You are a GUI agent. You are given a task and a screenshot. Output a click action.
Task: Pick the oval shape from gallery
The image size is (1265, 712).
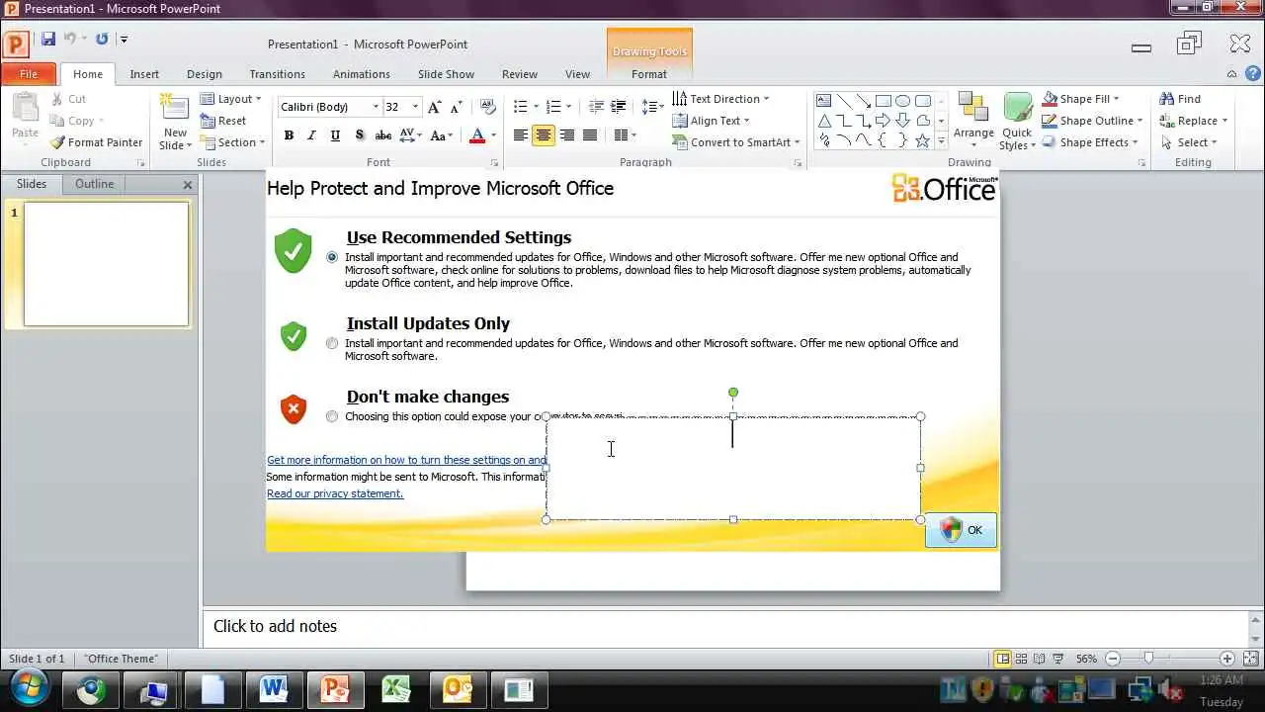[902, 101]
